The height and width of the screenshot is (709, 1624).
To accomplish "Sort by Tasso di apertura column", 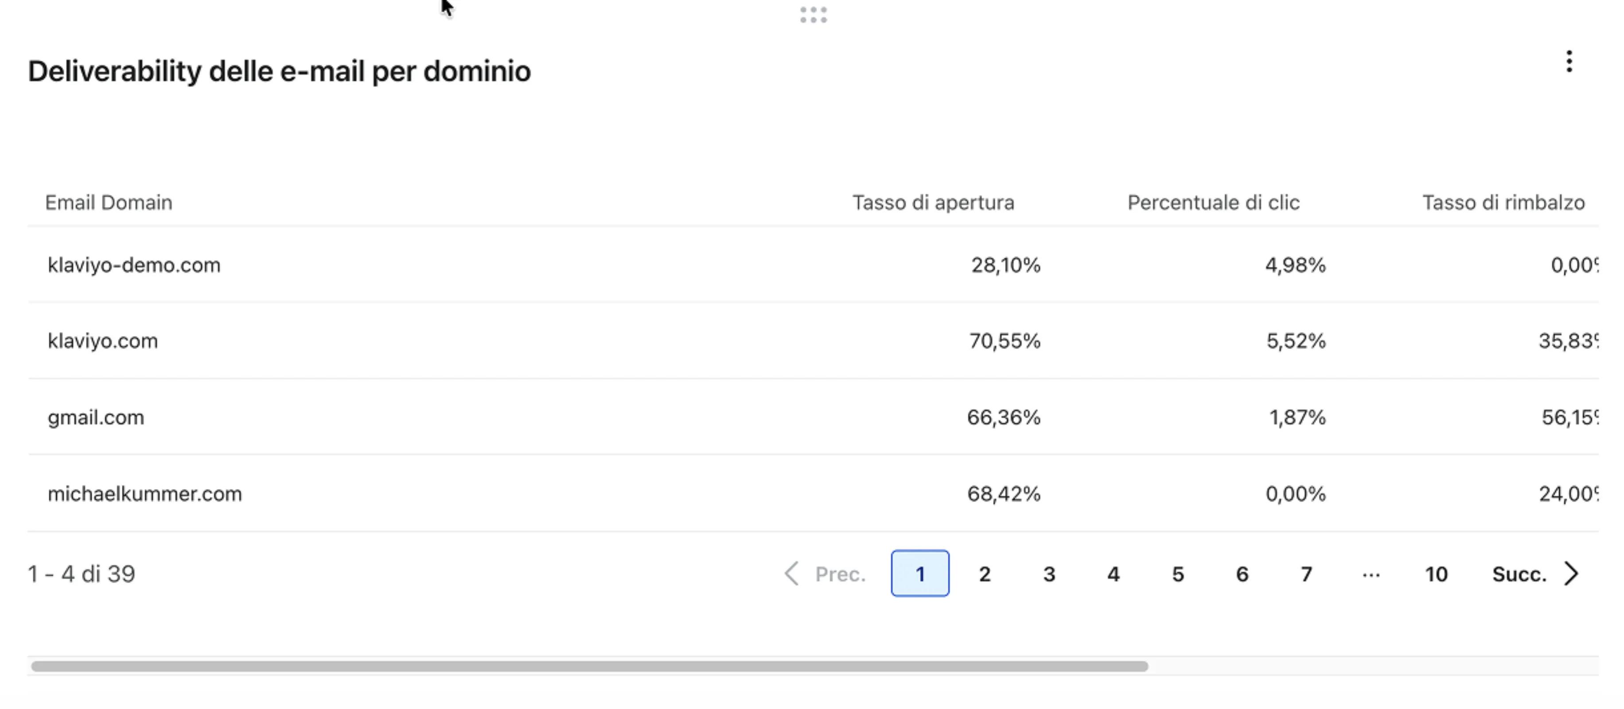I will click(933, 203).
